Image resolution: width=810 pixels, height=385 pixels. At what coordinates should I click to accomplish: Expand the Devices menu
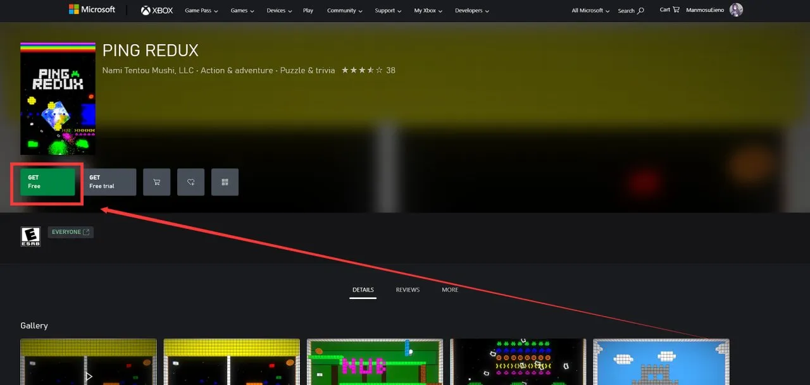279,11
